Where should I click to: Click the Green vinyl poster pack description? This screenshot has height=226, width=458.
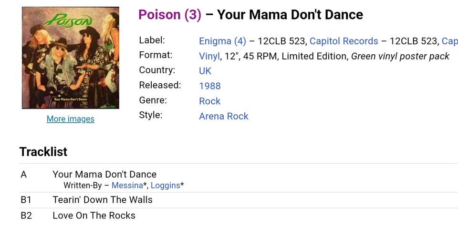point(400,56)
